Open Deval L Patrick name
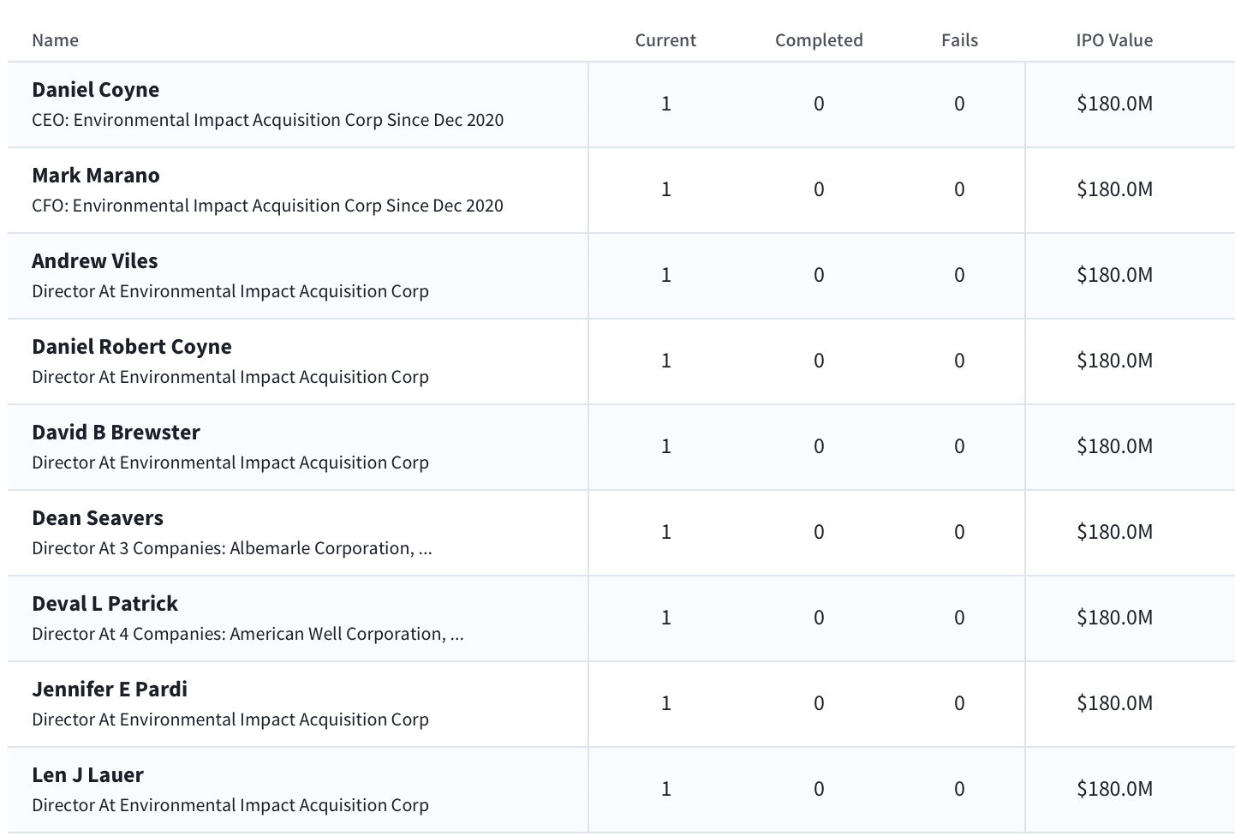 click(x=104, y=604)
